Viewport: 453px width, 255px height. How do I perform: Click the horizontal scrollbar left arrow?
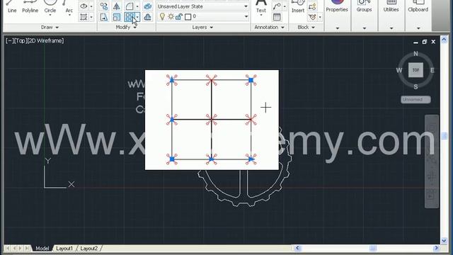pyautogui.click(x=297, y=248)
